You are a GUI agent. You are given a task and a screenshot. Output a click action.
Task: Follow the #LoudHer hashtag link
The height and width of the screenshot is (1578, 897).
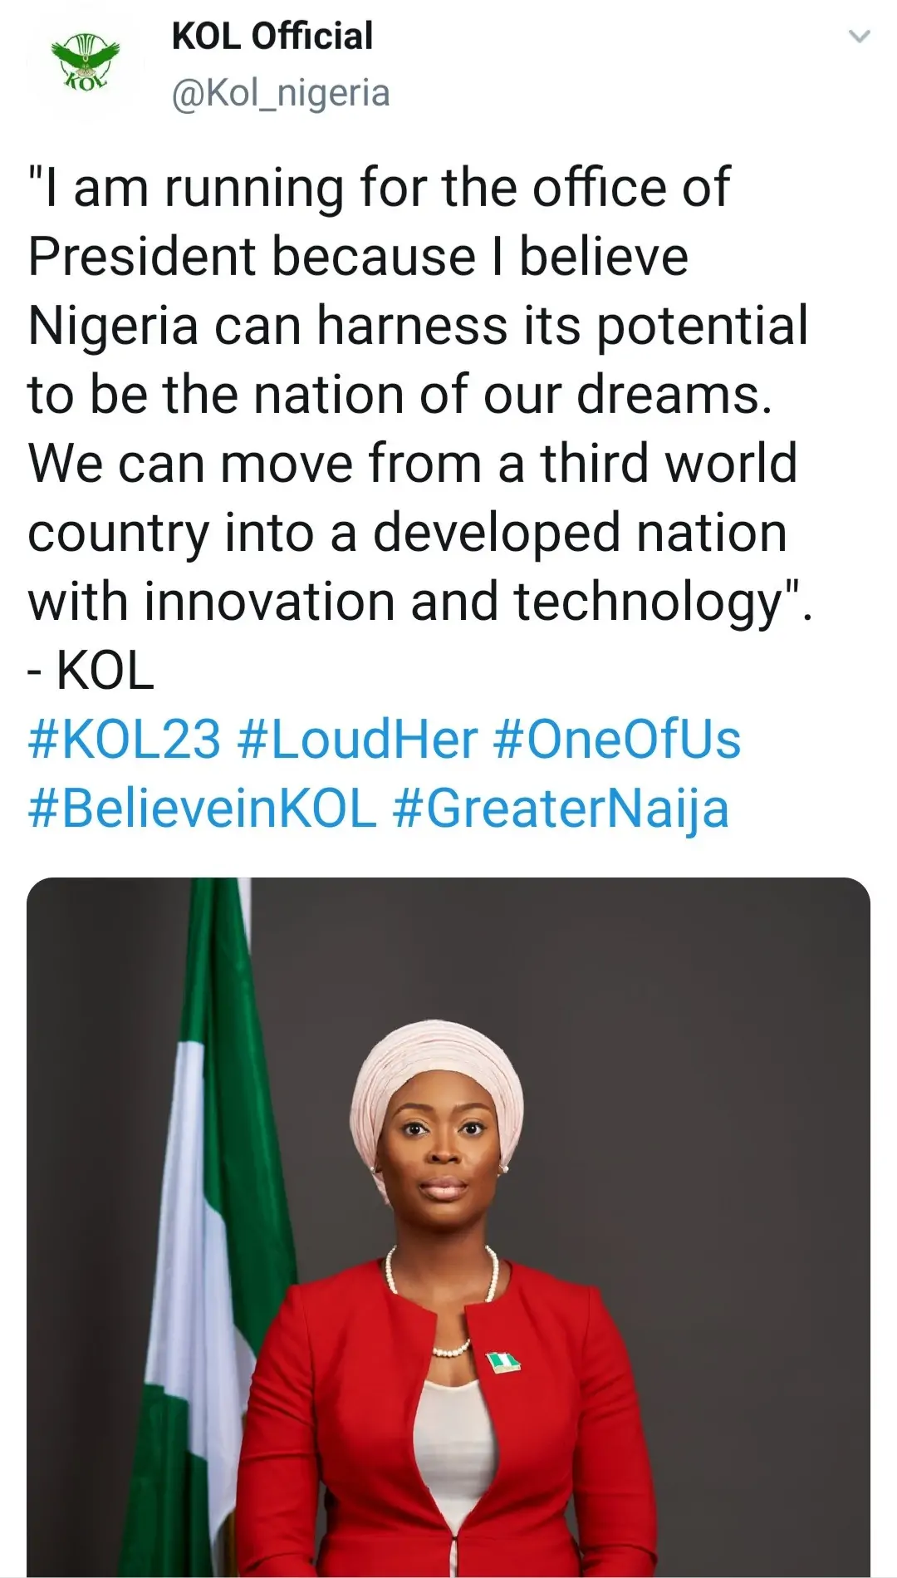pos(357,740)
